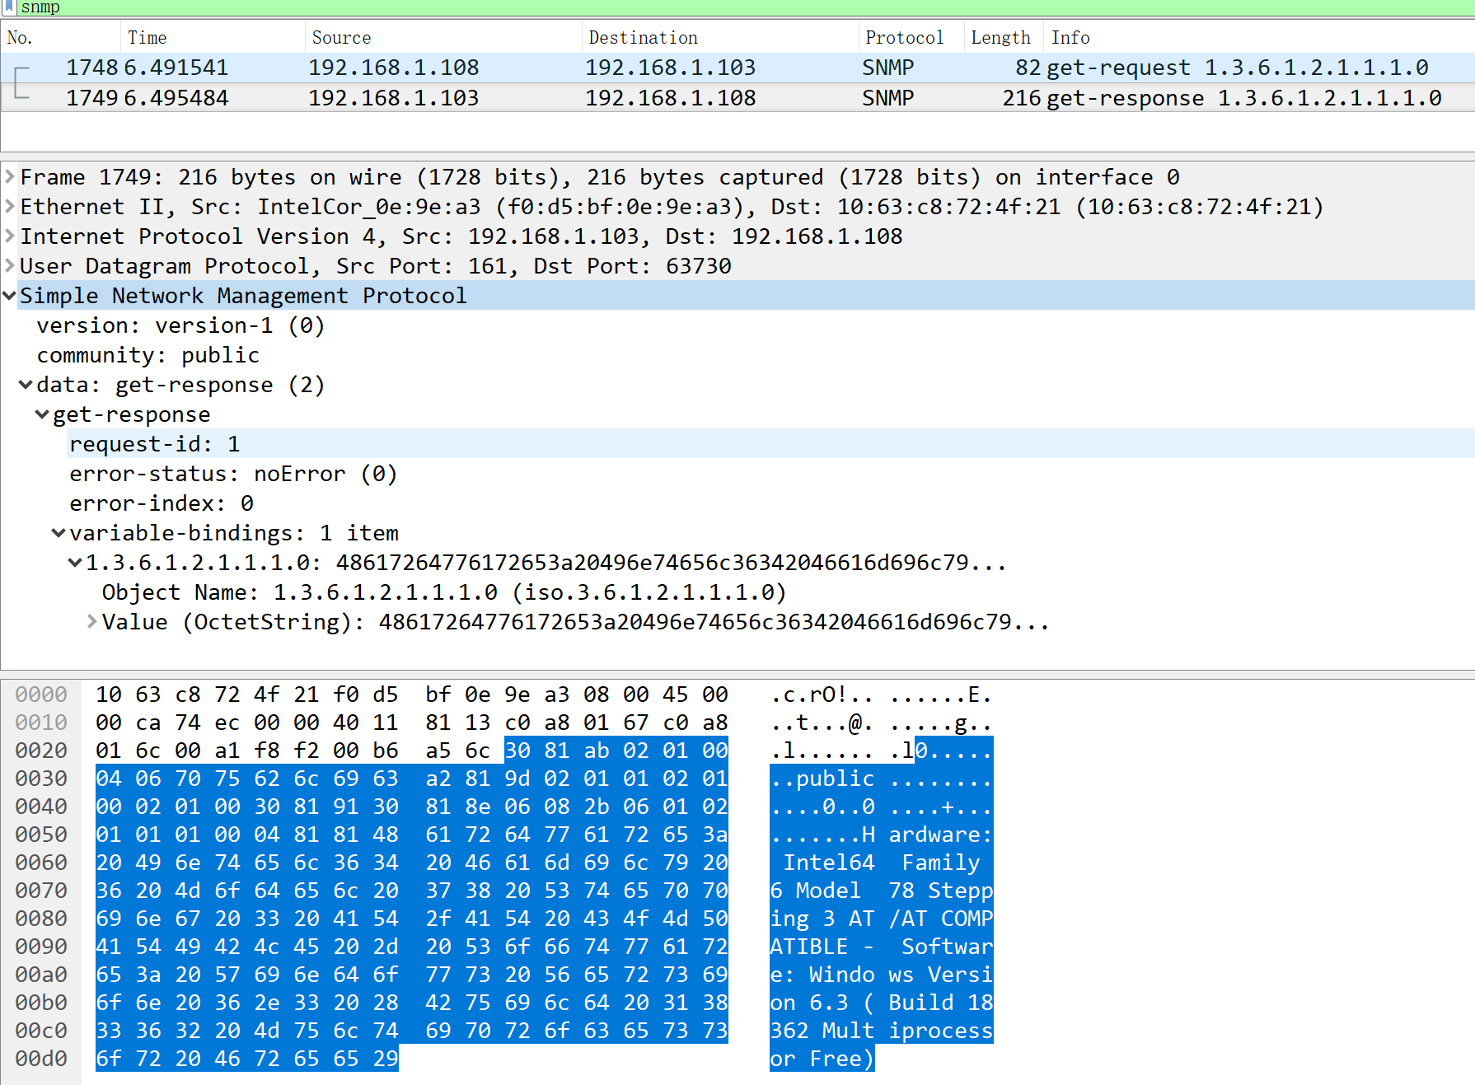The width and height of the screenshot is (1475, 1085).
Task: Select the Frame 1749 summary text
Action: (600, 177)
